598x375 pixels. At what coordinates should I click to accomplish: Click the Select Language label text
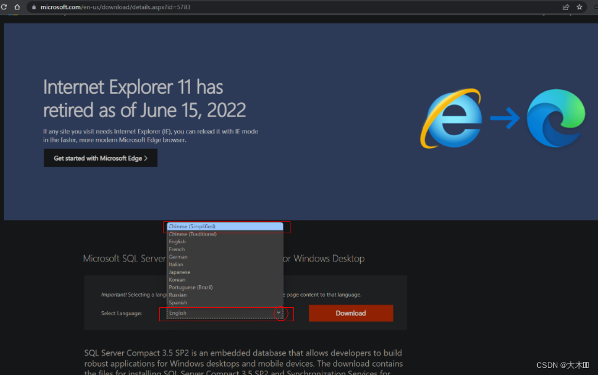(121, 313)
